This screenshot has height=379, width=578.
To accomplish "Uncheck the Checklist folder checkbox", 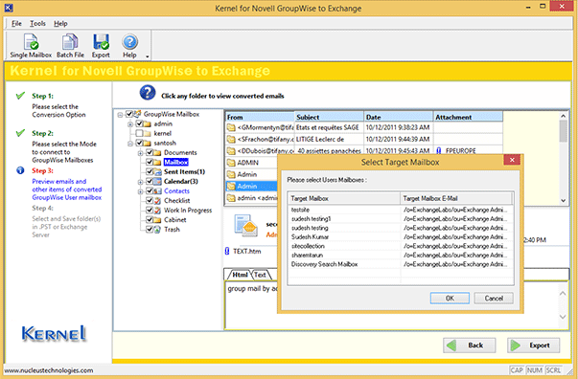I will pyautogui.click(x=150, y=201).
